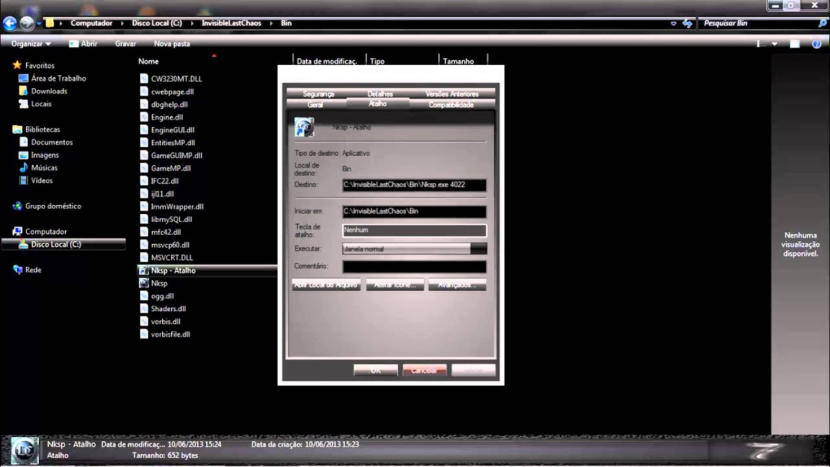Click the Rede network icon in the sidebar
The image size is (830, 467).
pyautogui.click(x=18, y=270)
